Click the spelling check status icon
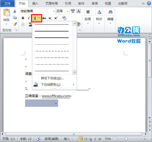This screenshot has width=152, height=142. [38, 139]
